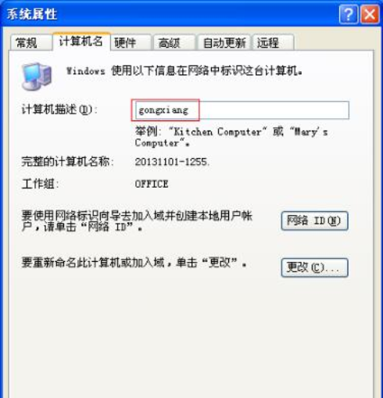
Task: Click the 更改(C)... button
Action: click(314, 267)
